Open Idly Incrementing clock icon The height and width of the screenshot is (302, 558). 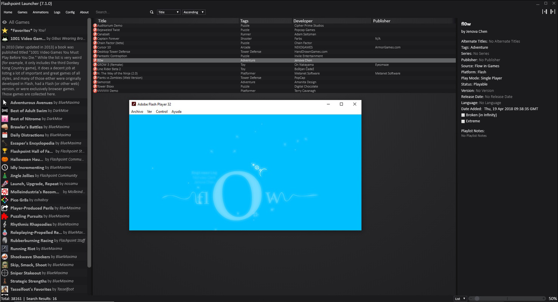(5, 168)
